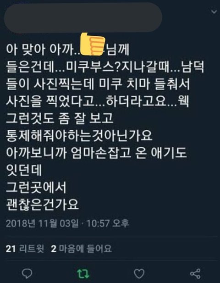The height and width of the screenshot is (283, 220).
Task: Click the 님께 text after the emoji
Action: [118, 50]
